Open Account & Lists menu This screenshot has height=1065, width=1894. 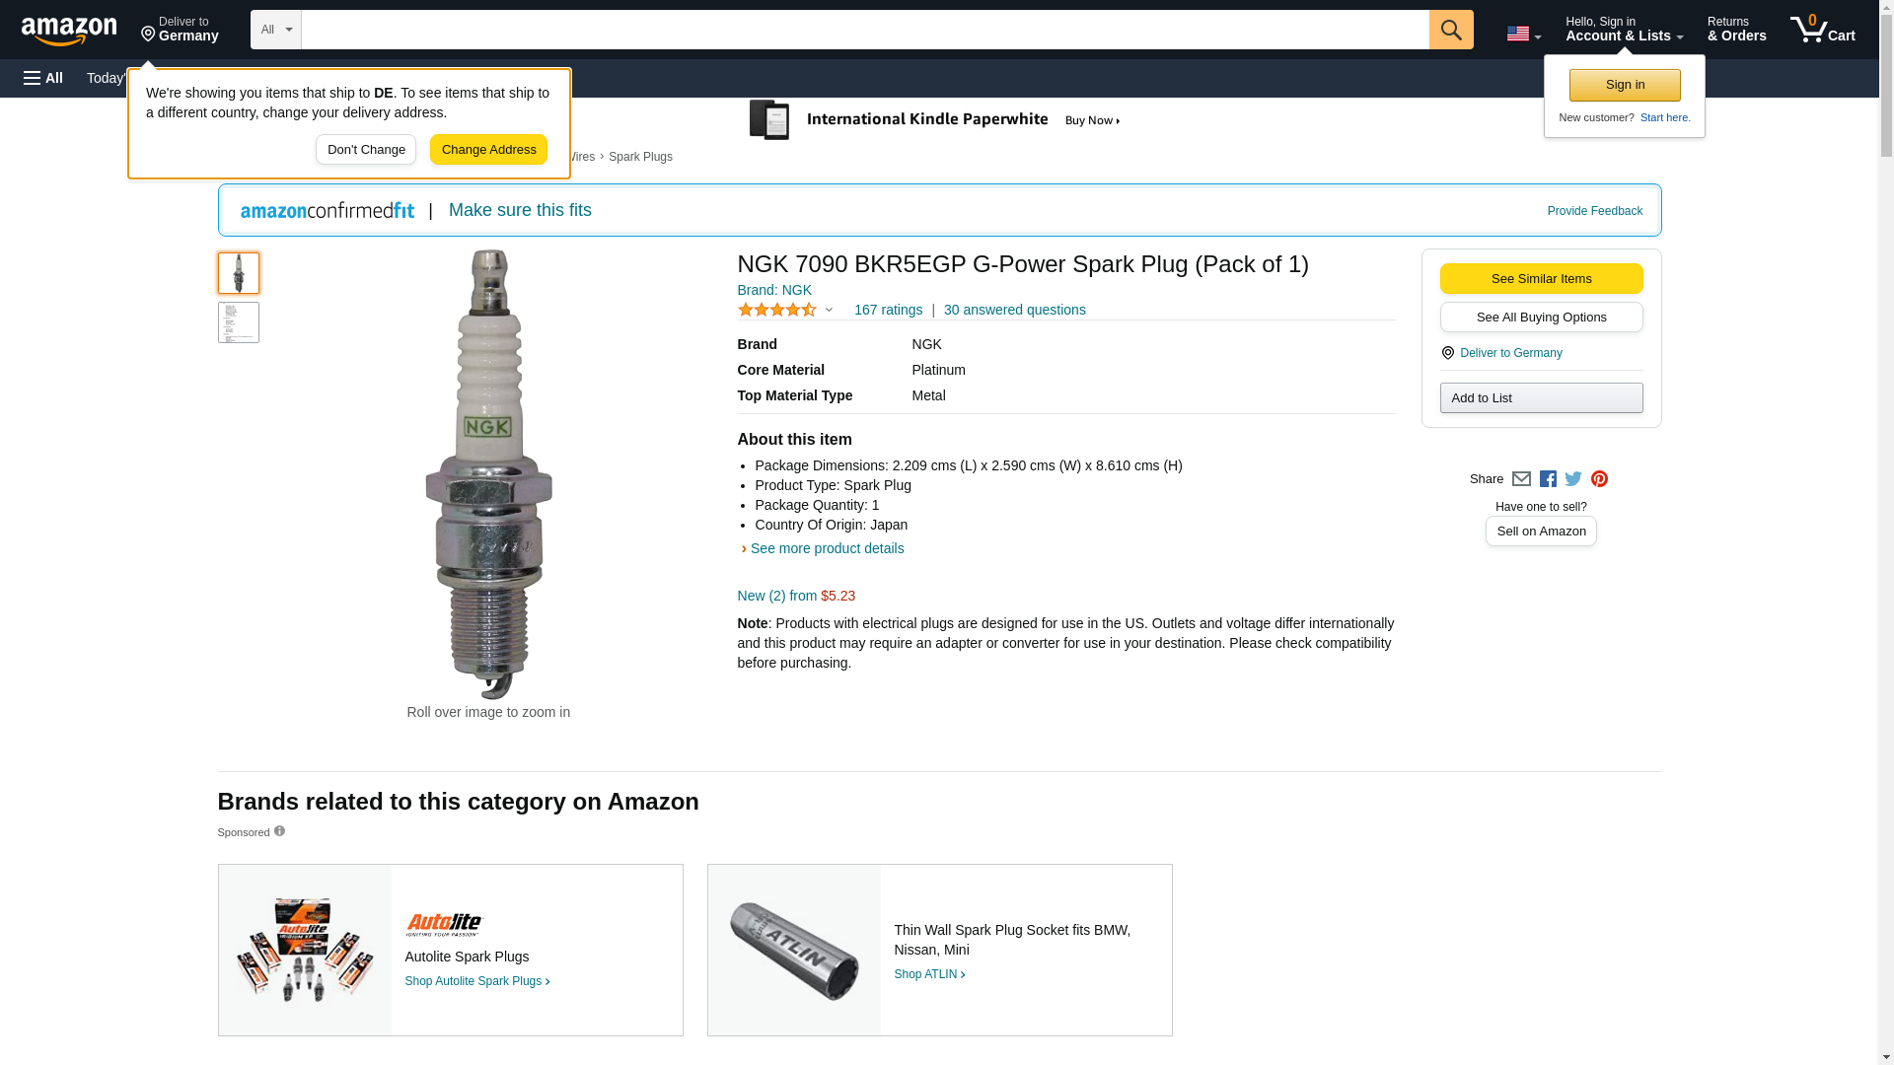1624,30
